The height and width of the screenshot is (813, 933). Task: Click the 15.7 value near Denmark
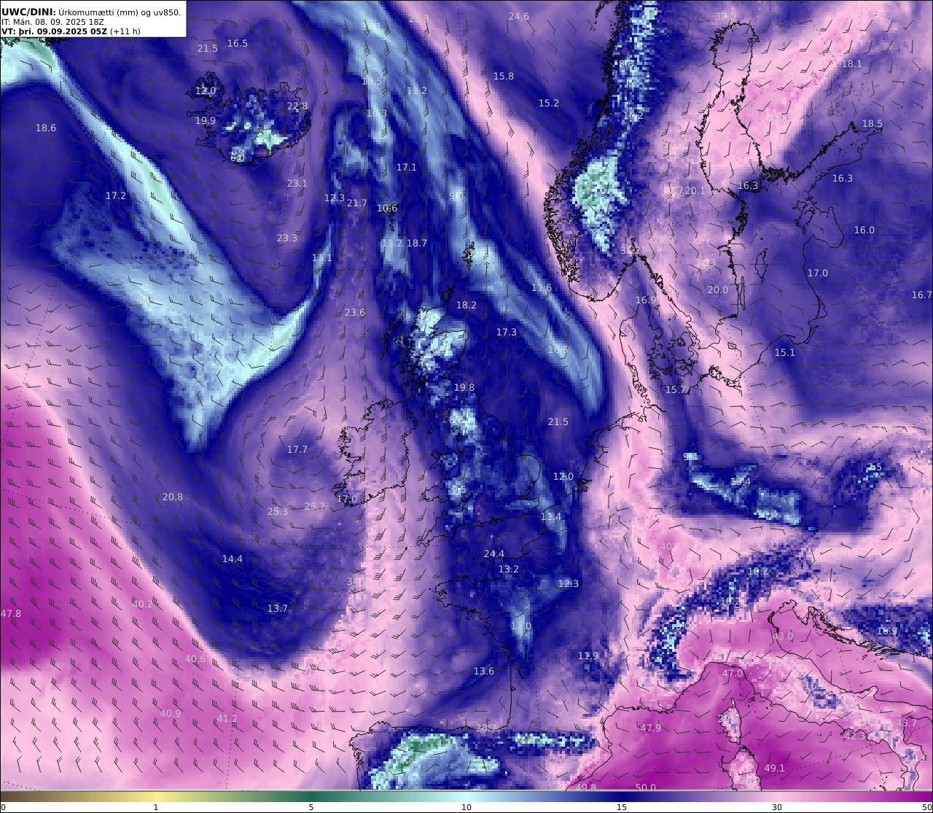point(676,389)
